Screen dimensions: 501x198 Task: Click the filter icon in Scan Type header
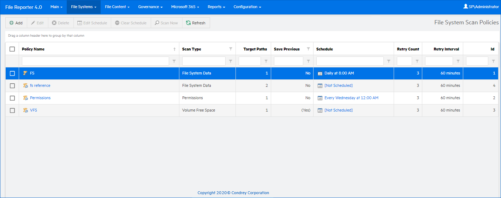(231, 49)
